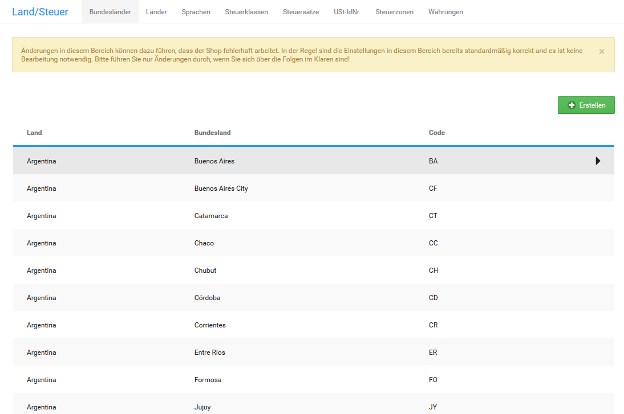
Task: Select the Buenos Aires City row
Action: tap(221, 188)
